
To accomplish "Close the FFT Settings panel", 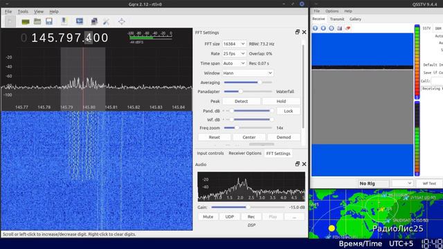I will click(304, 33).
